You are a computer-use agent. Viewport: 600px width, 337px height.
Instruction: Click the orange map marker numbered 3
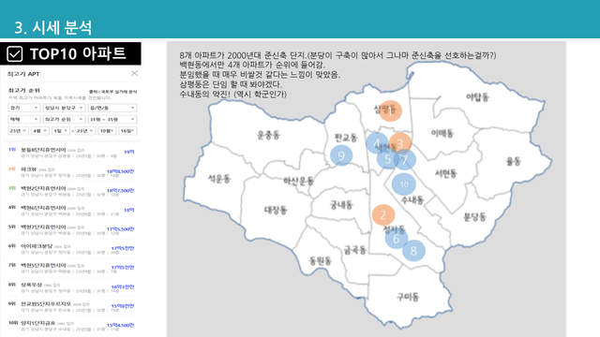400,143
